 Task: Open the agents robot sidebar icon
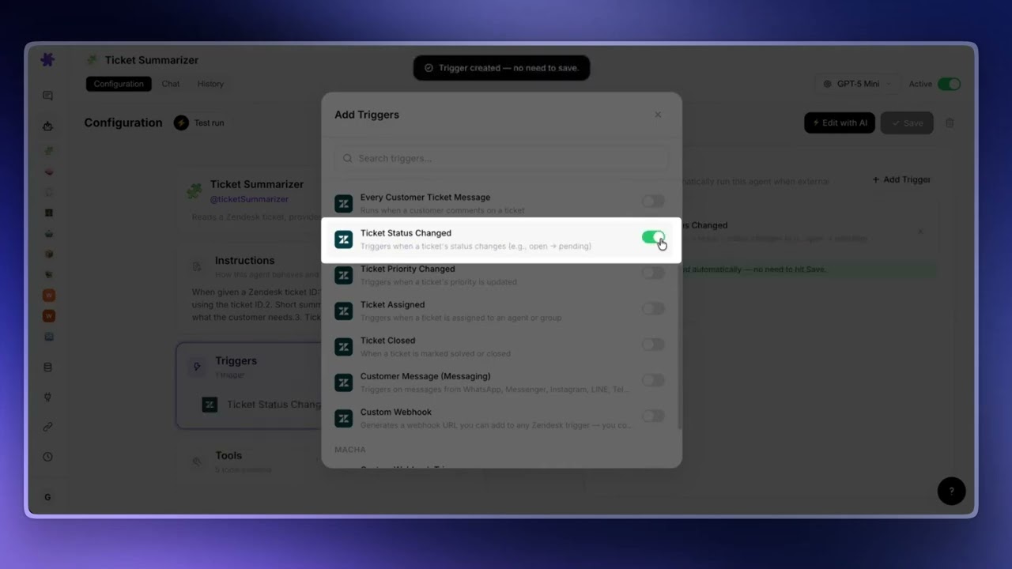(x=47, y=126)
